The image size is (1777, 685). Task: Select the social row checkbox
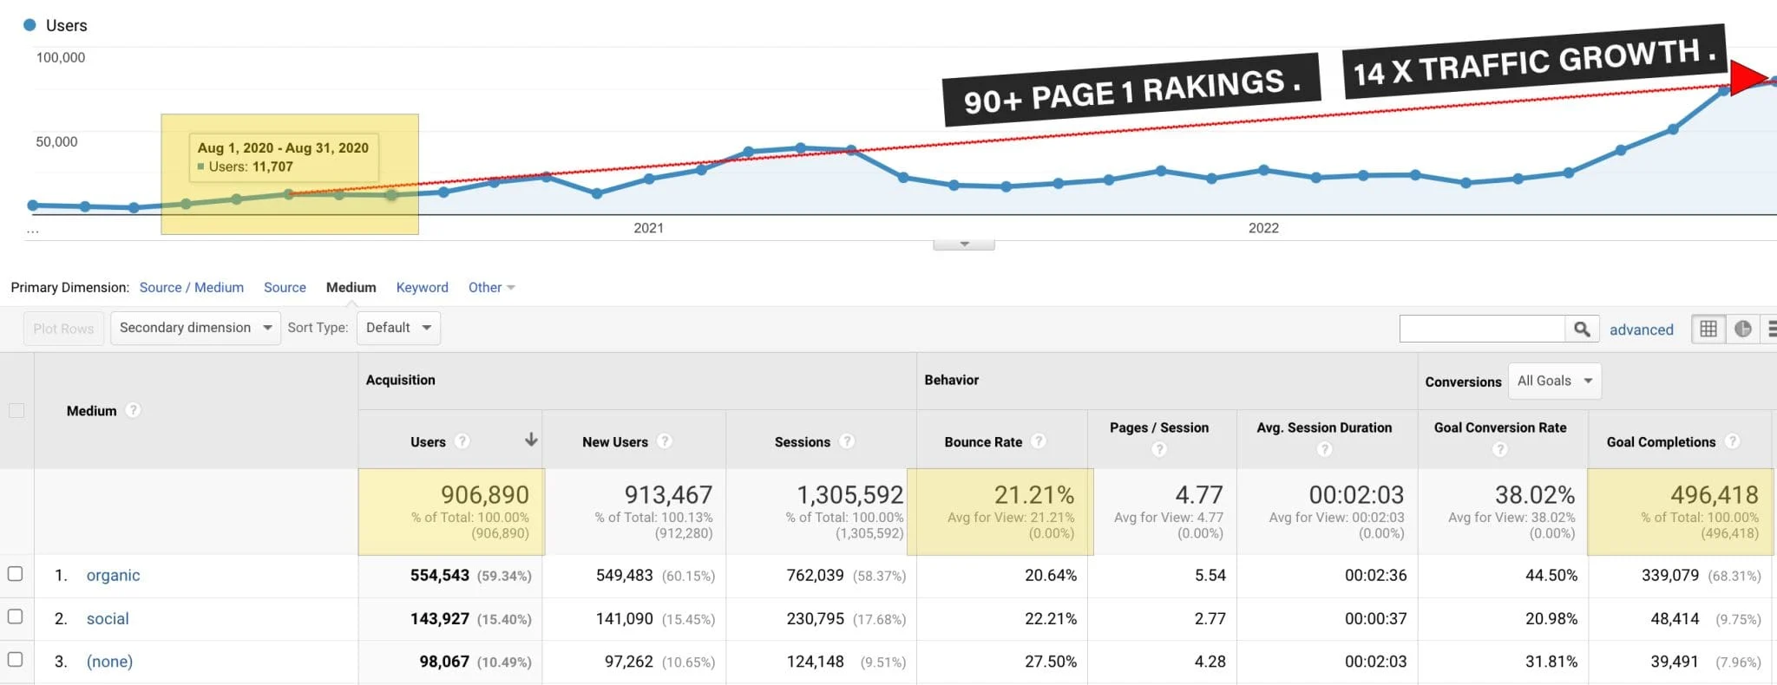point(16,616)
